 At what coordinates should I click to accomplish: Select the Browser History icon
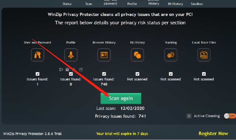click(104, 55)
